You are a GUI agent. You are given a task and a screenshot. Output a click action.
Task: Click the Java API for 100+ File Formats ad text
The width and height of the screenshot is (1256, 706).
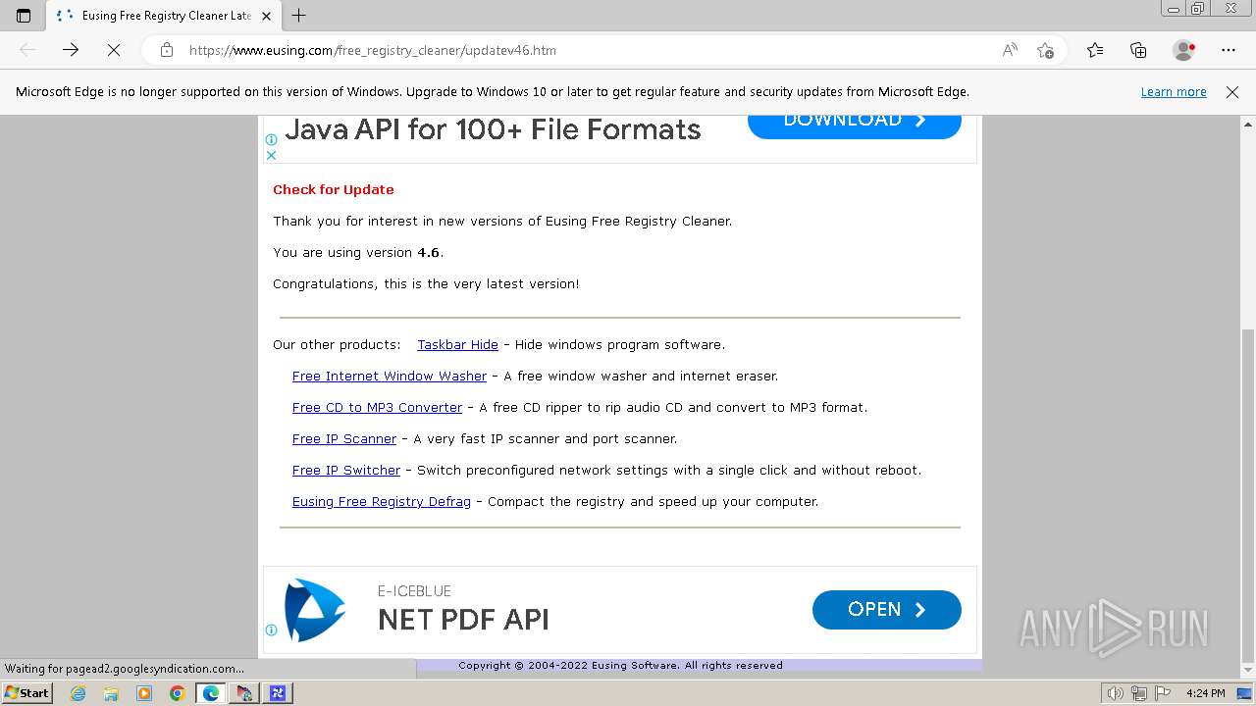(x=493, y=129)
